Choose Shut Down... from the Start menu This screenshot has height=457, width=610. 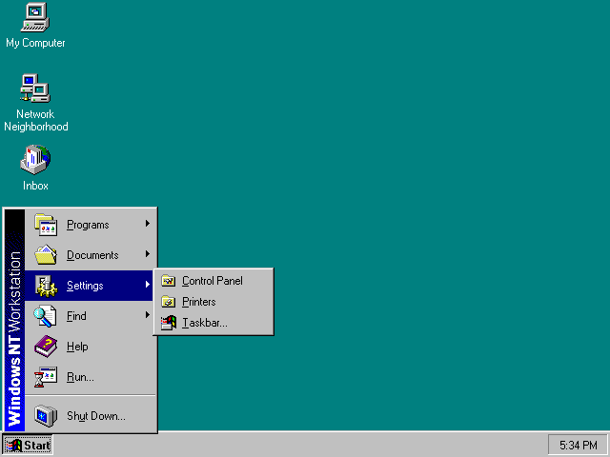[x=91, y=415]
